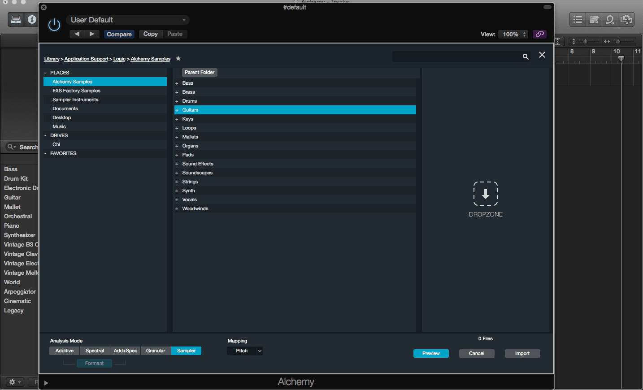The width and height of the screenshot is (643, 390).
Task: Open the Mapping Pitch dropdown
Action: coord(245,351)
